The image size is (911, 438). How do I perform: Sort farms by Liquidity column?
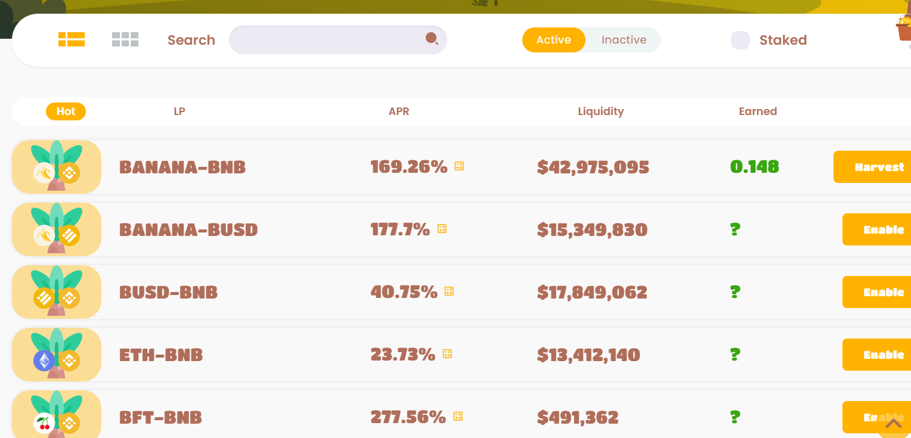600,111
